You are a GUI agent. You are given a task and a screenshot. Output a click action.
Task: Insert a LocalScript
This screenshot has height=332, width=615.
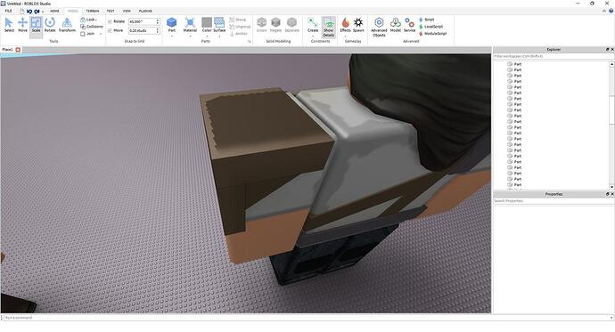click(x=430, y=27)
